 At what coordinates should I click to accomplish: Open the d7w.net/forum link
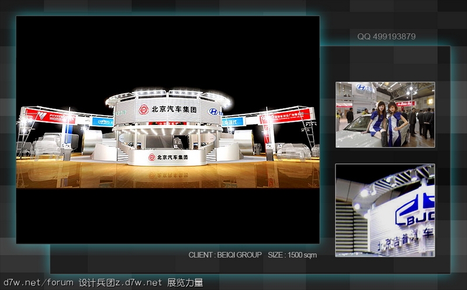37,282
